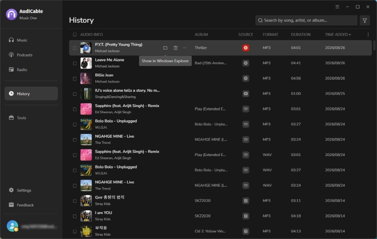Tick the select-all checkbox in header
This screenshot has height=239, width=377.
(x=75, y=34)
